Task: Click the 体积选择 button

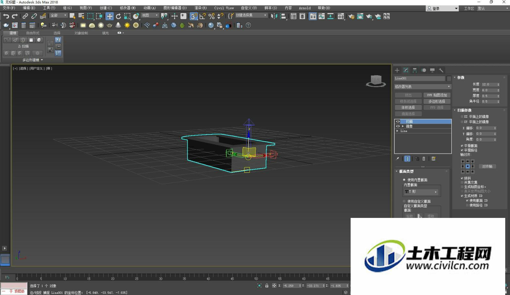Action: tap(408, 107)
